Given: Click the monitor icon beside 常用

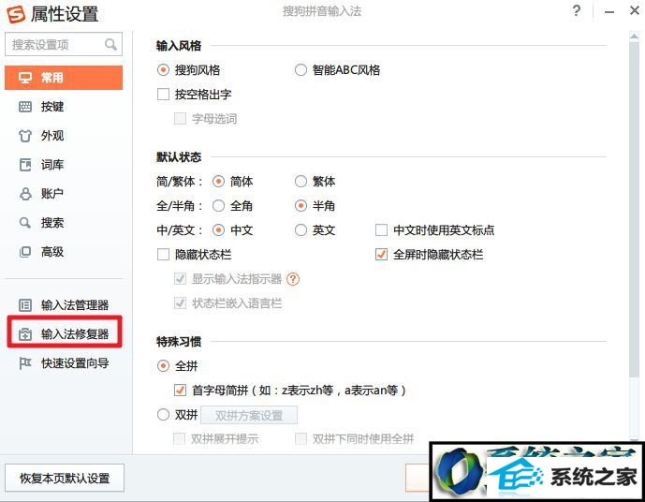Looking at the screenshot, I should tap(25, 78).
